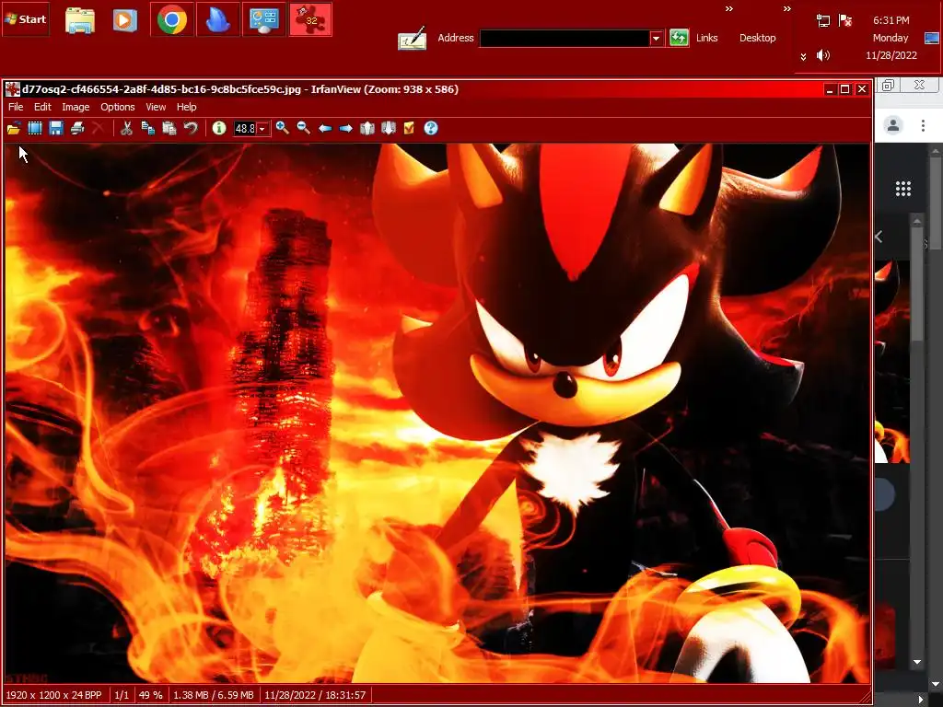Click the Show desktop monitor icon
943x707 pixels.
932,38
